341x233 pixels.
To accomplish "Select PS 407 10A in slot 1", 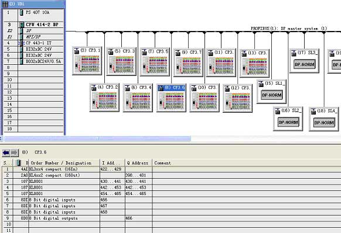I will tap(33, 13).
